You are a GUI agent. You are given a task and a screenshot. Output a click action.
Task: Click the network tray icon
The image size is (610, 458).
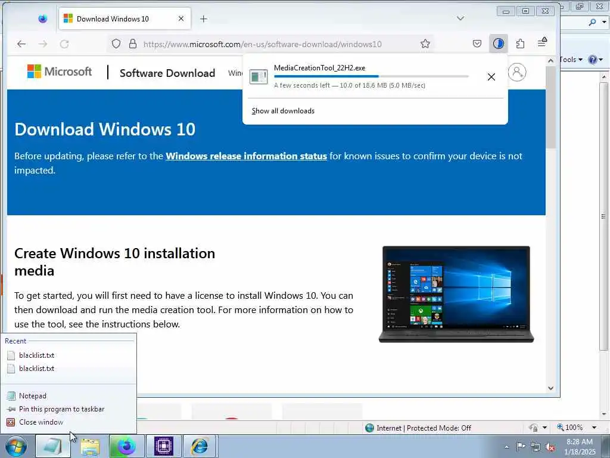coord(536,447)
